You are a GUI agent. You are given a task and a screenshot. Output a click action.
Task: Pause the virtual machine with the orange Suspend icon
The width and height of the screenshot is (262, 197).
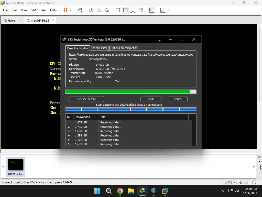click(x=65, y=10)
